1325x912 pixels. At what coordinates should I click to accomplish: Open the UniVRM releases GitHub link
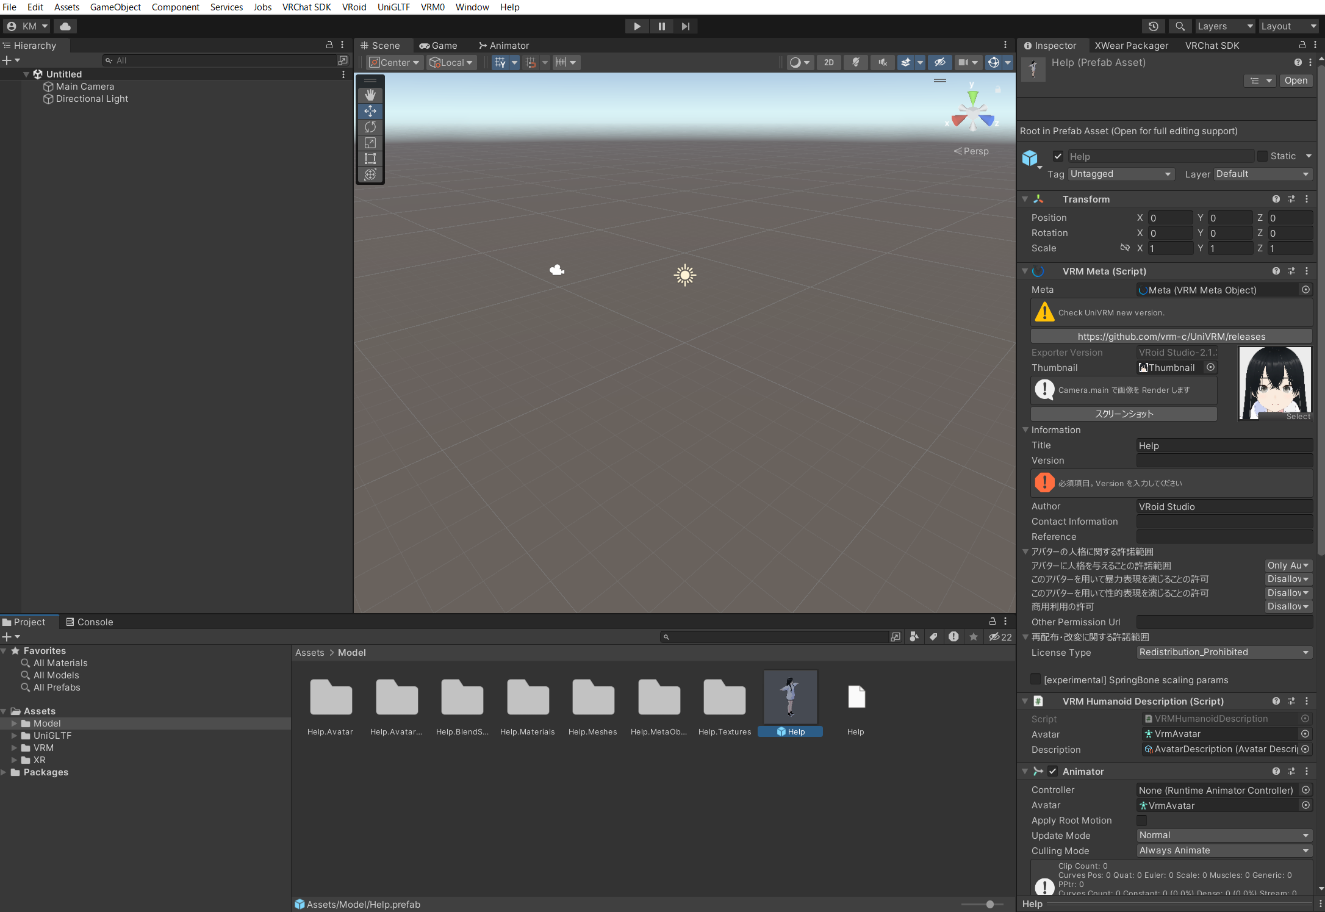tap(1171, 336)
